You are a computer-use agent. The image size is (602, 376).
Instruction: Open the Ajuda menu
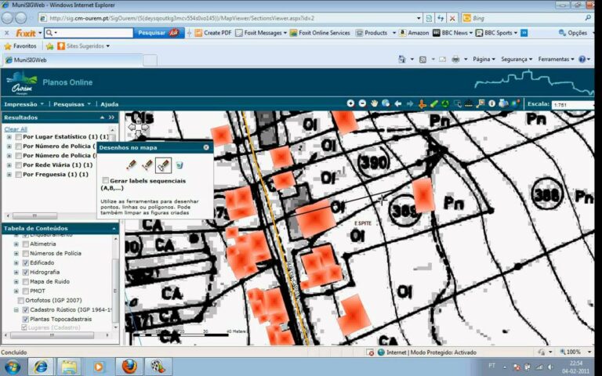[110, 104]
